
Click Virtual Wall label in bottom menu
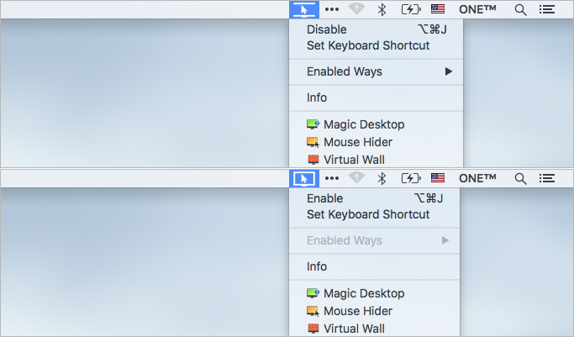(x=354, y=329)
